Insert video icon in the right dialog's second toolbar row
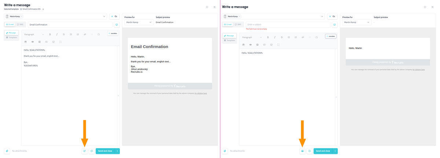This screenshot has height=158, width=440. [250, 45]
